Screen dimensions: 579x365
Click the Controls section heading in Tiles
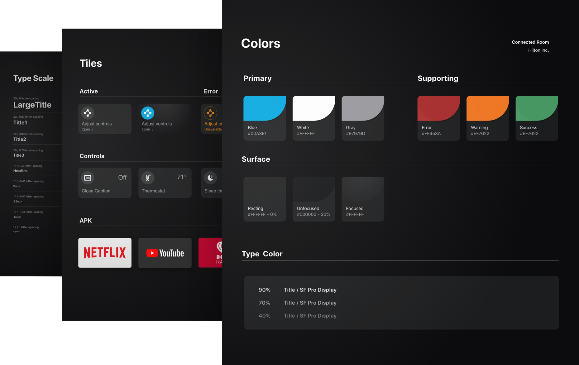click(x=92, y=156)
